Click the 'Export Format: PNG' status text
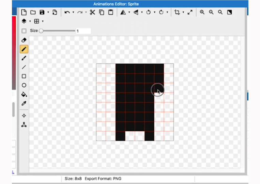Viewport: 260px width, 184px height. (x=103, y=179)
